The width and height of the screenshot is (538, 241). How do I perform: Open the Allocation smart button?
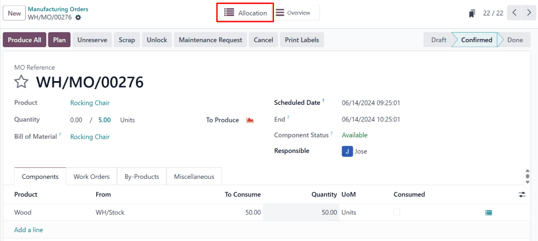(x=245, y=13)
